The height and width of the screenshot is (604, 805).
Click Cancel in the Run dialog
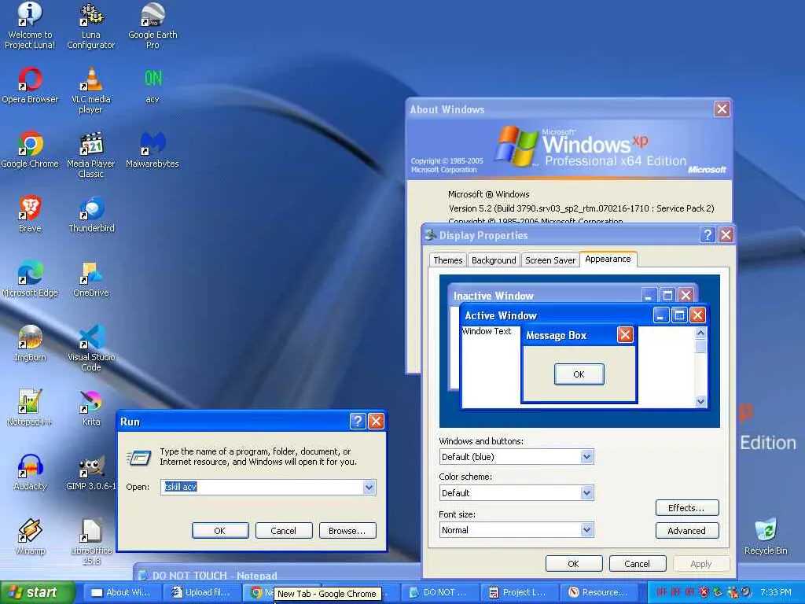pos(283,531)
